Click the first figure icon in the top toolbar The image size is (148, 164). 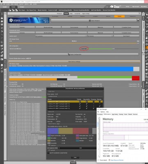pos(10,10)
